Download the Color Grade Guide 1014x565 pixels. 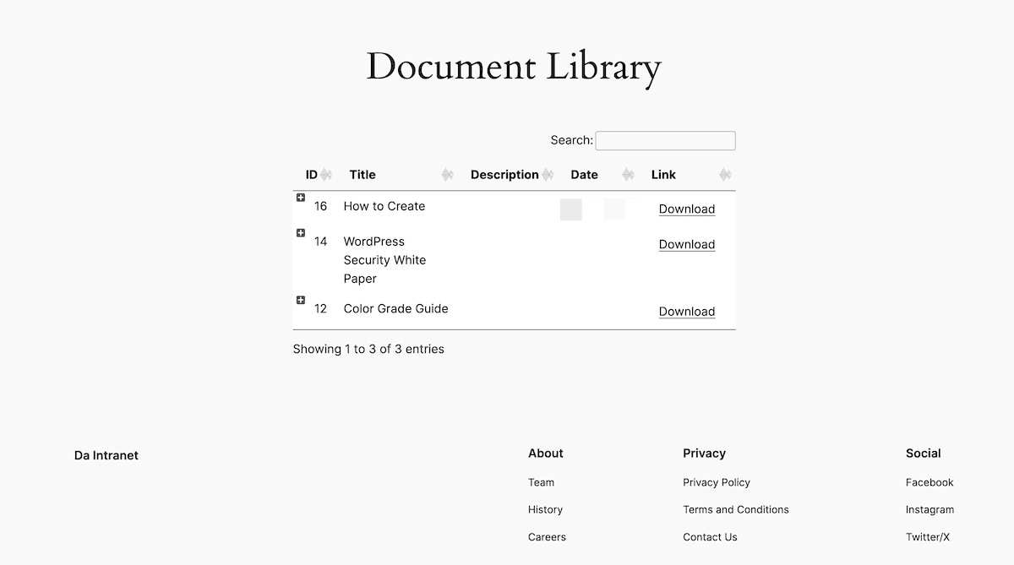pos(686,311)
